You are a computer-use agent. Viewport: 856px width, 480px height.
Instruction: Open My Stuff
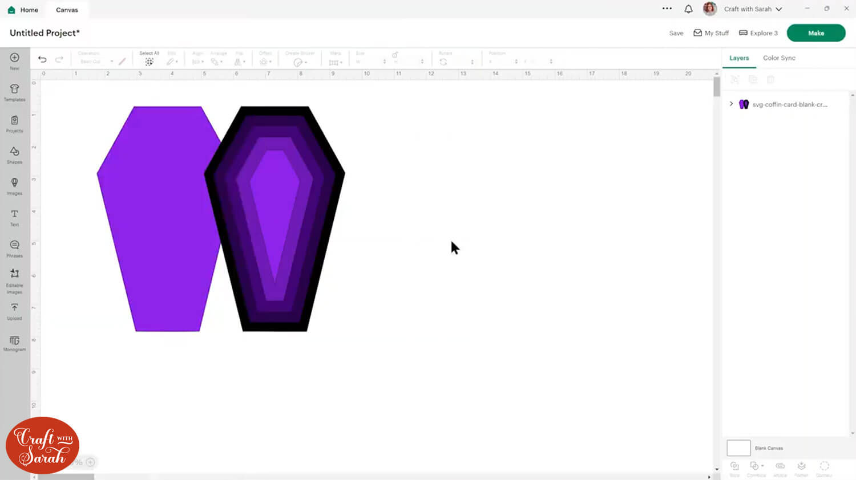[711, 33]
